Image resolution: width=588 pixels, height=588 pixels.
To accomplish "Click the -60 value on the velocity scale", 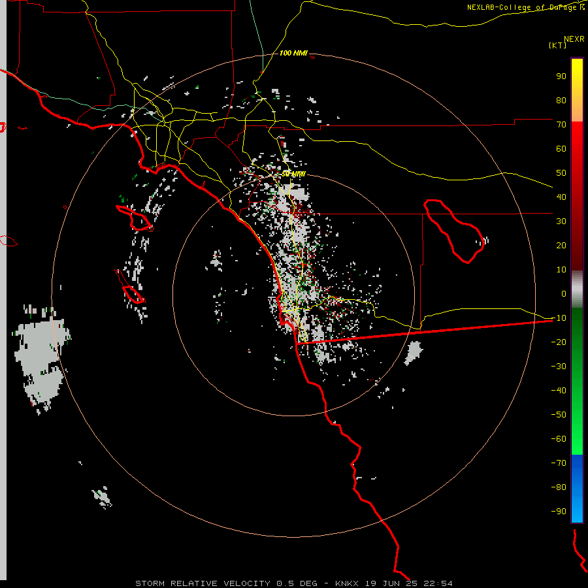I will click(x=559, y=439).
